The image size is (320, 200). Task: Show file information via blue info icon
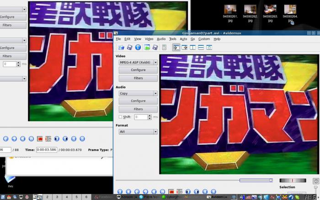(138, 48)
